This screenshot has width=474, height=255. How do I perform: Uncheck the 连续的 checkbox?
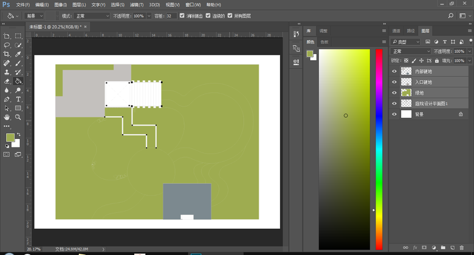click(208, 15)
